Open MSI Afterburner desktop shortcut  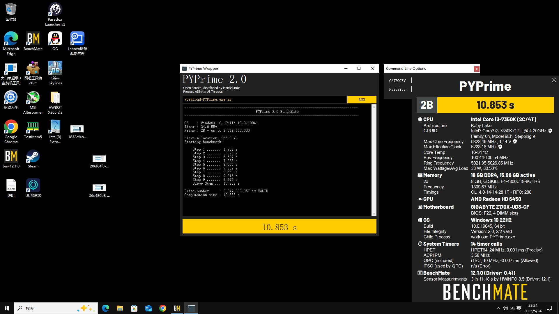click(x=33, y=102)
